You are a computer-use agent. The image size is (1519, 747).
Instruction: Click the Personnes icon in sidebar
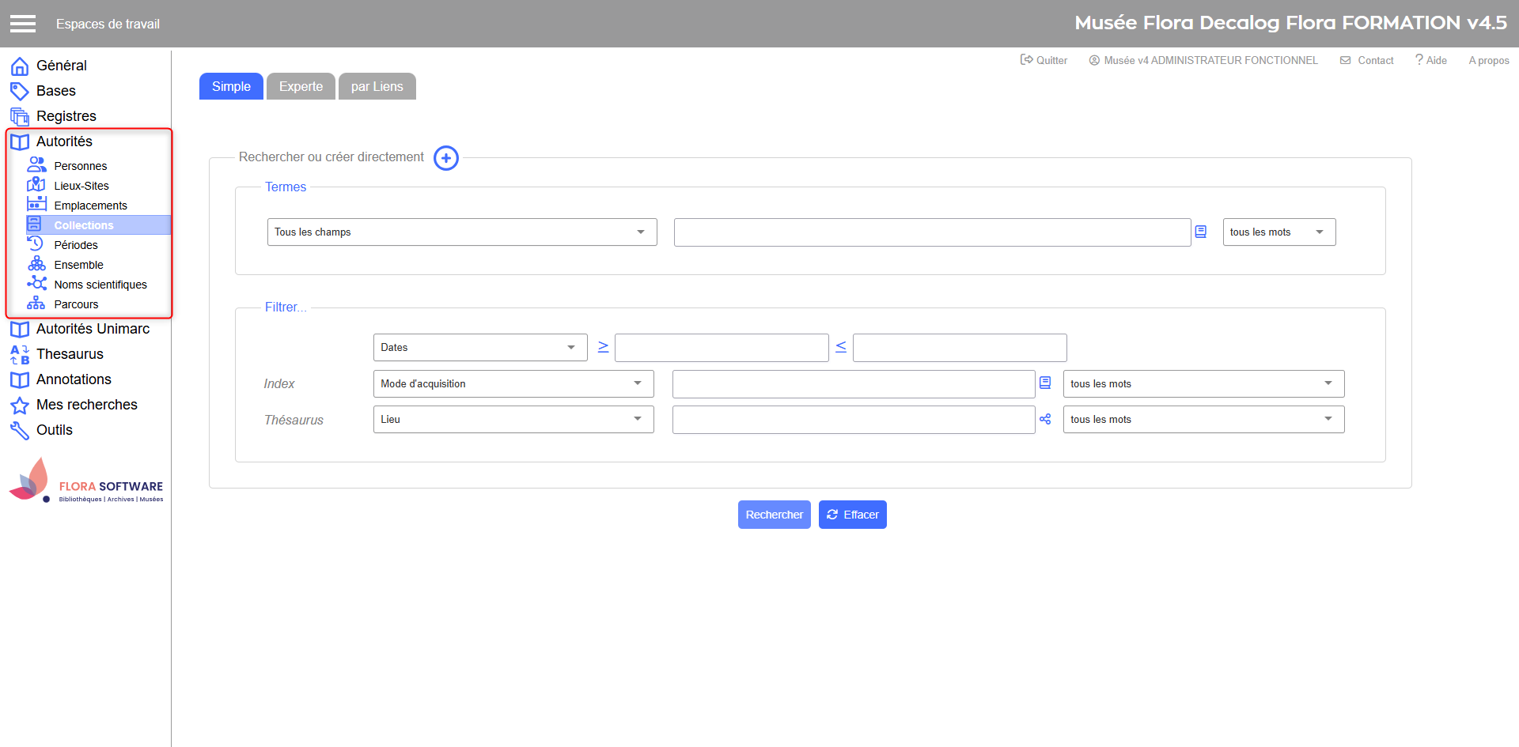[x=36, y=165]
